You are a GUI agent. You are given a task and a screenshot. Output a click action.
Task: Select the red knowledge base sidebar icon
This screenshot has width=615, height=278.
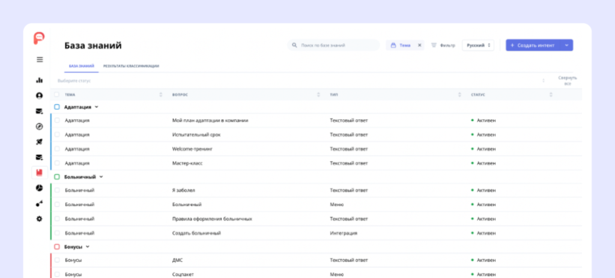(x=40, y=172)
